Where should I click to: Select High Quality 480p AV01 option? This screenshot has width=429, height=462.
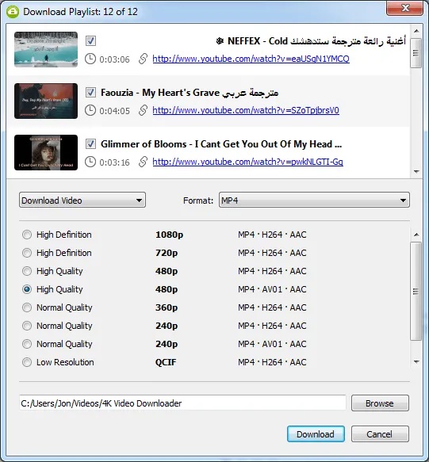[x=27, y=289]
